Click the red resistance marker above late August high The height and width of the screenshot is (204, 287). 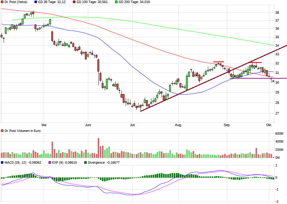click(x=219, y=62)
